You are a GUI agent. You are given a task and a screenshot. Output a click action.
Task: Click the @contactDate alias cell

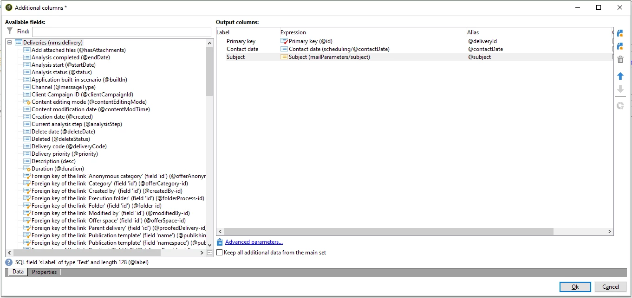(485, 49)
